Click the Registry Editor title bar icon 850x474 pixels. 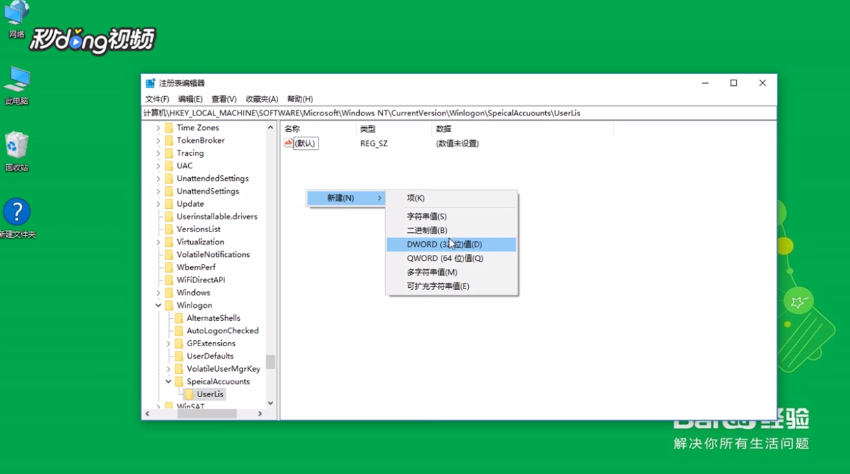[150, 83]
